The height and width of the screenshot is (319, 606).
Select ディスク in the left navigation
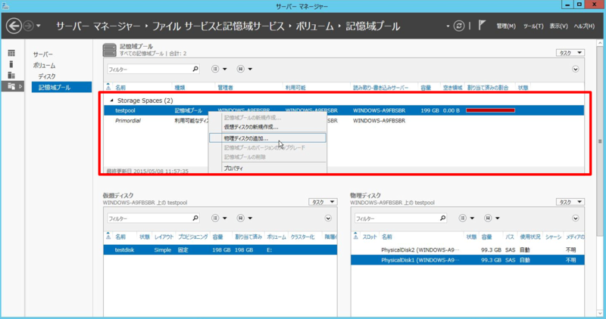pyautogui.click(x=47, y=76)
